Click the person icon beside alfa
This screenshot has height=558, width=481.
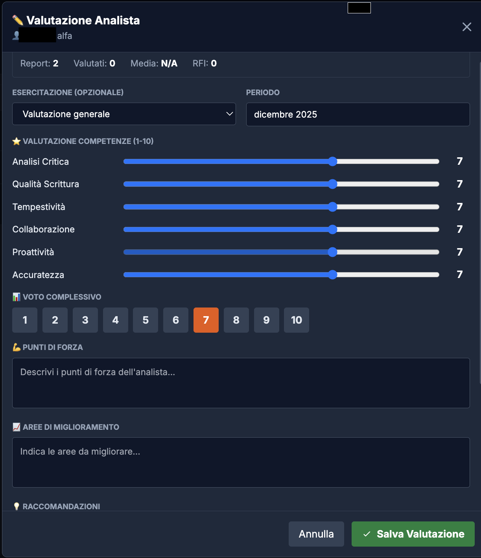pos(15,35)
